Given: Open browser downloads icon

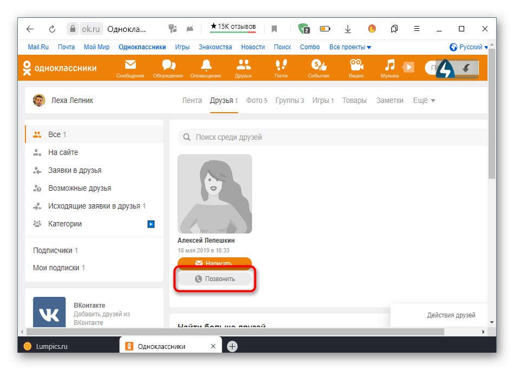Looking at the screenshot, I should click(x=348, y=29).
